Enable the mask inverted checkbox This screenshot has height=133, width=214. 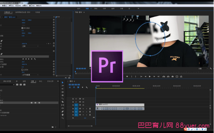tap(22, 70)
